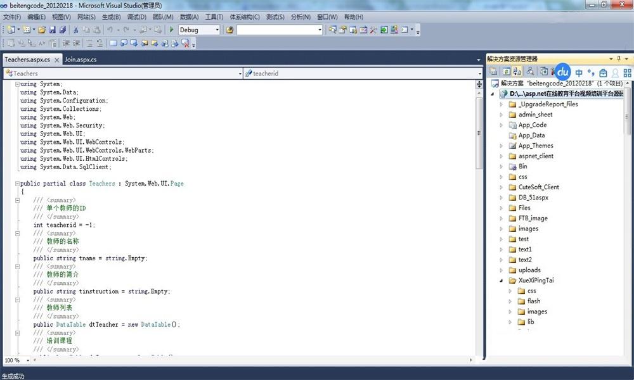Expand the _UpgradeReport_Files folder
This screenshot has width=634, height=380.
pos(501,104)
